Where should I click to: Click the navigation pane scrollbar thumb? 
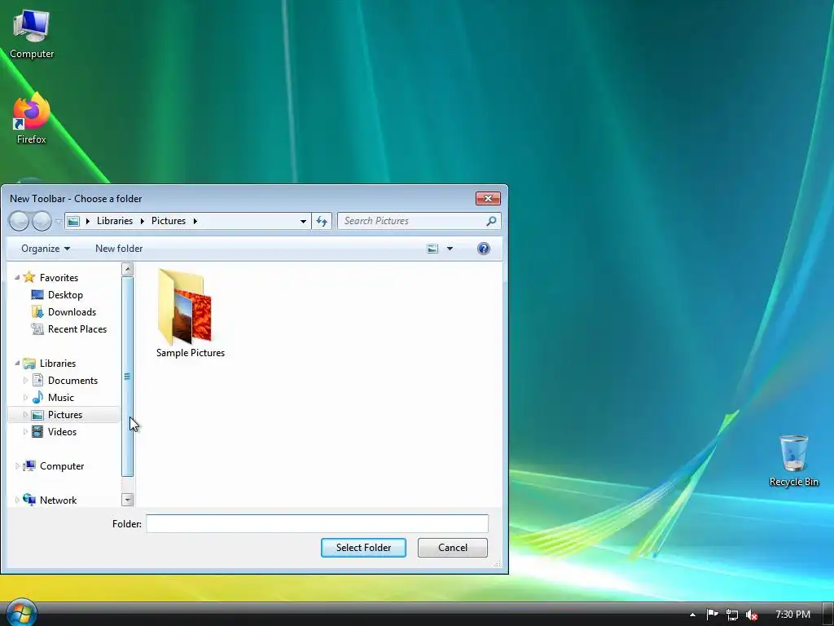tap(128, 377)
